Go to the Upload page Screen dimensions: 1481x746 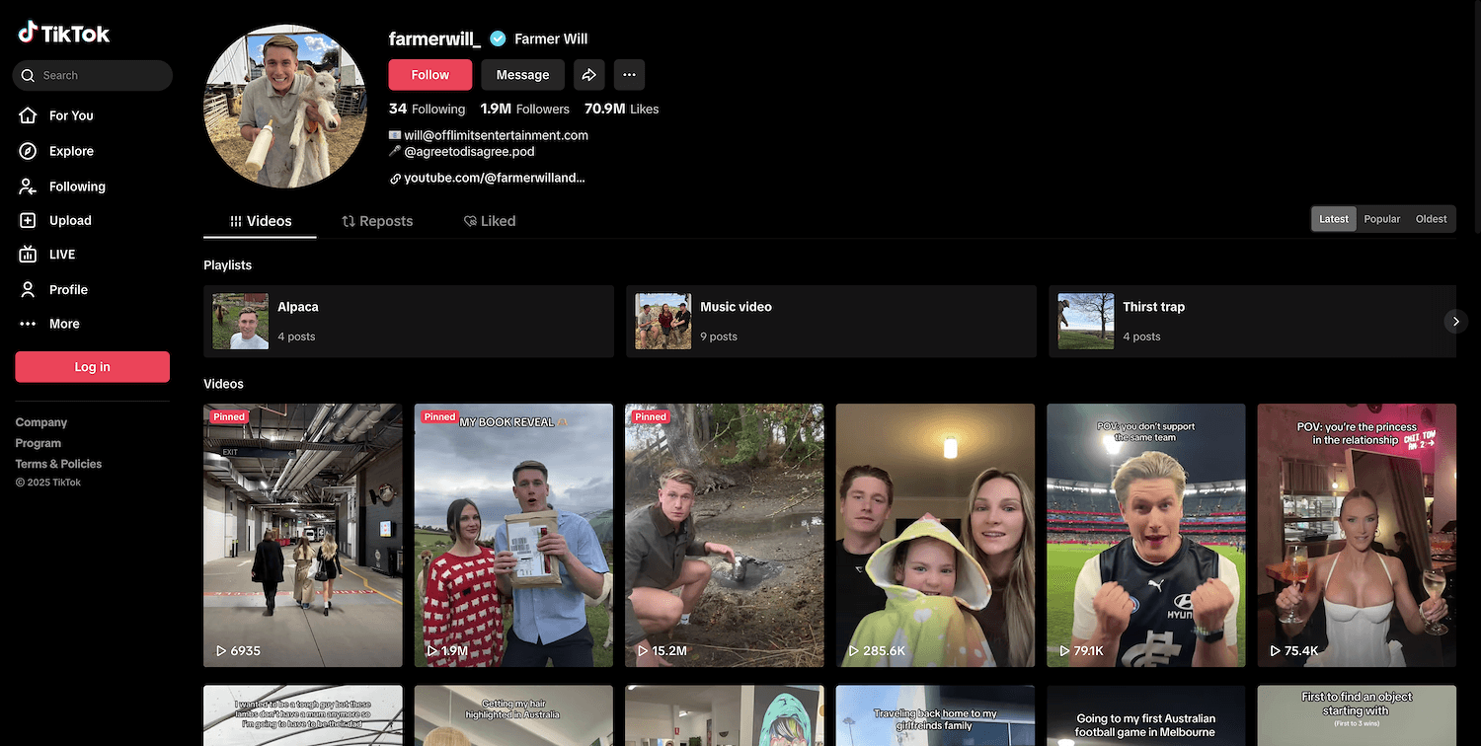[x=69, y=221]
